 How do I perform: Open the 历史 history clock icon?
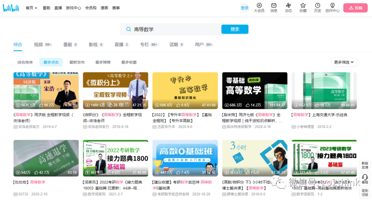click(x=317, y=8)
